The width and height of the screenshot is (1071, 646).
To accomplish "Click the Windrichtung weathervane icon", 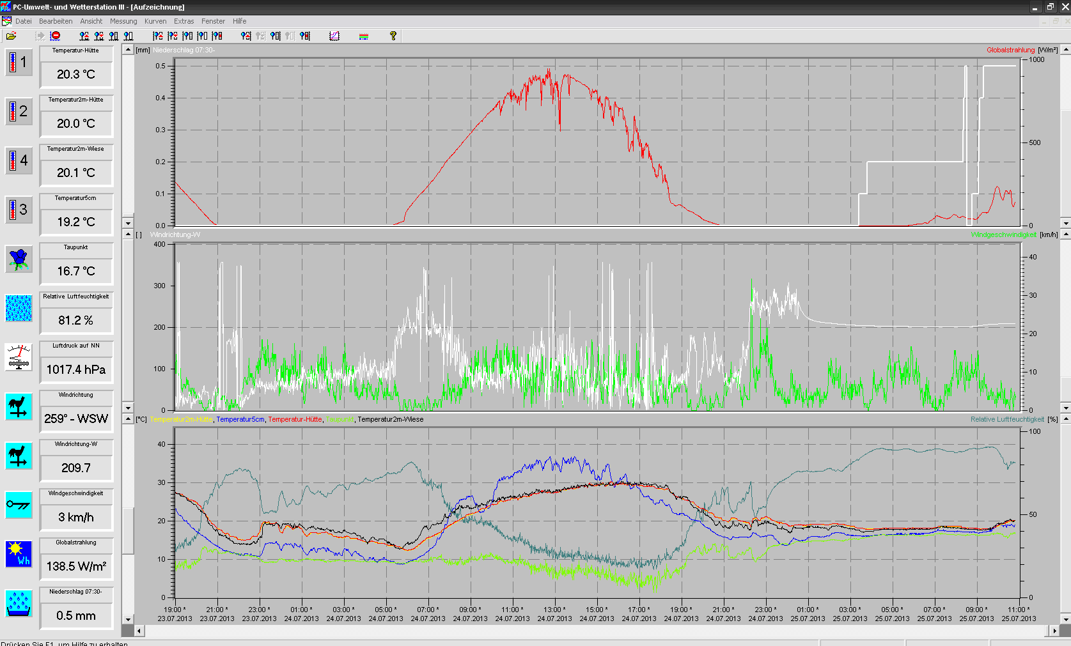I will pos(19,406).
